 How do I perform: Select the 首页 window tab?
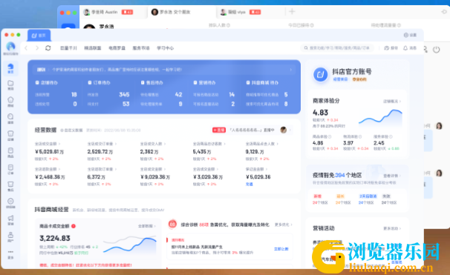pyautogui.click(x=39, y=36)
